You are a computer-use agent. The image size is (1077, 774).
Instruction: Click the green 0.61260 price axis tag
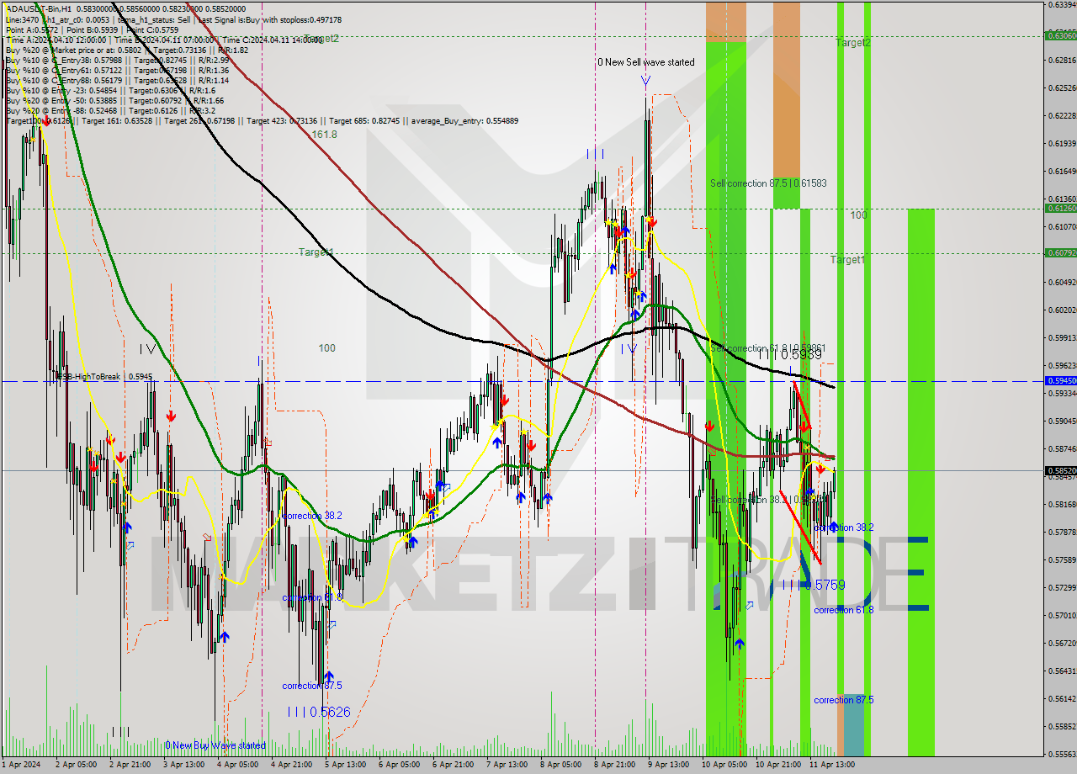[1060, 208]
